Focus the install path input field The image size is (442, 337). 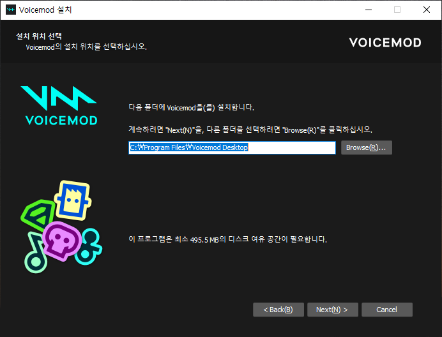click(232, 147)
